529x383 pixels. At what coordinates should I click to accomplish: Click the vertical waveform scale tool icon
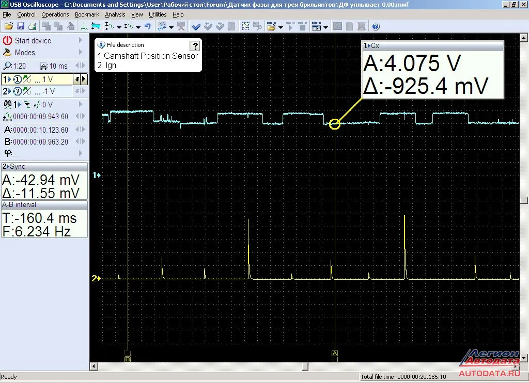[110, 26]
